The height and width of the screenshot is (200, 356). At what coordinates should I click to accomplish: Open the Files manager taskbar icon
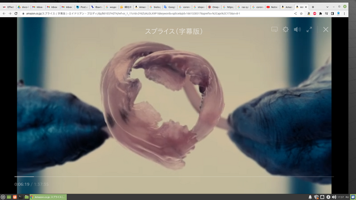tap(27, 197)
